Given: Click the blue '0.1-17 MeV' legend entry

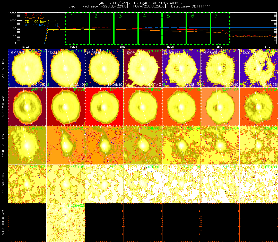Looking at the screenshot, I should tap(41, 25).
